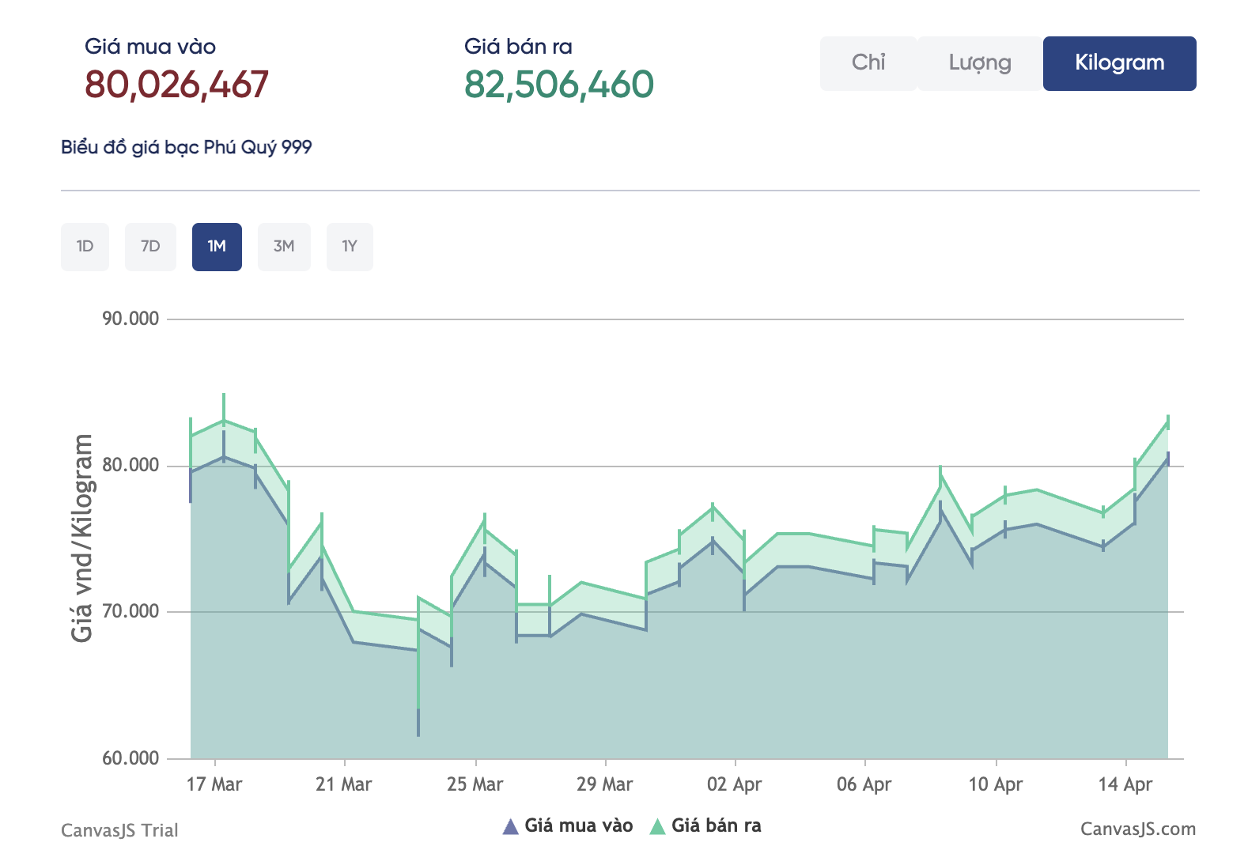Toggle Giá bán ra series legend label
The height and width of the screenshot is (865, 1248).
716,826
